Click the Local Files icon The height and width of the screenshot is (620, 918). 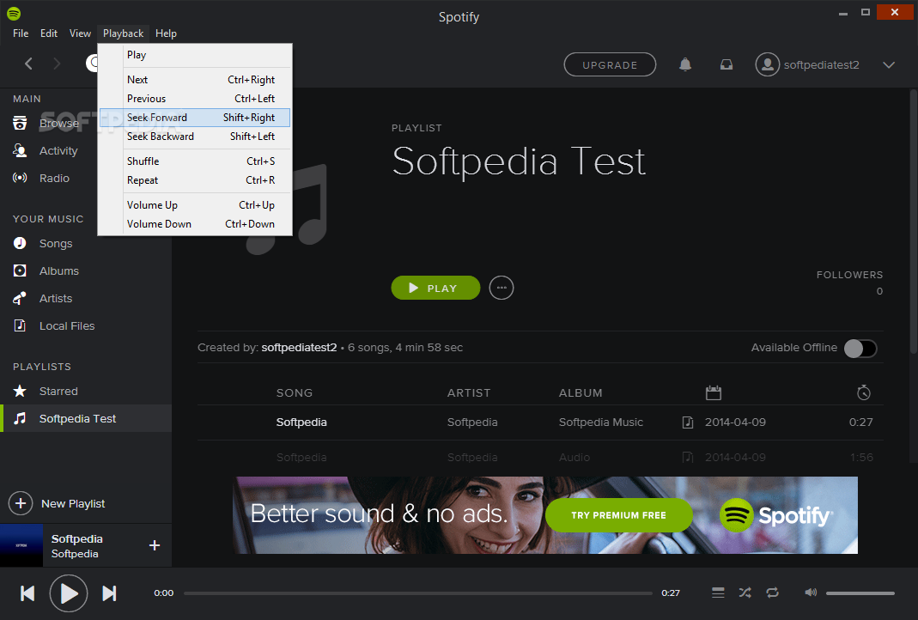pos(20,325)
